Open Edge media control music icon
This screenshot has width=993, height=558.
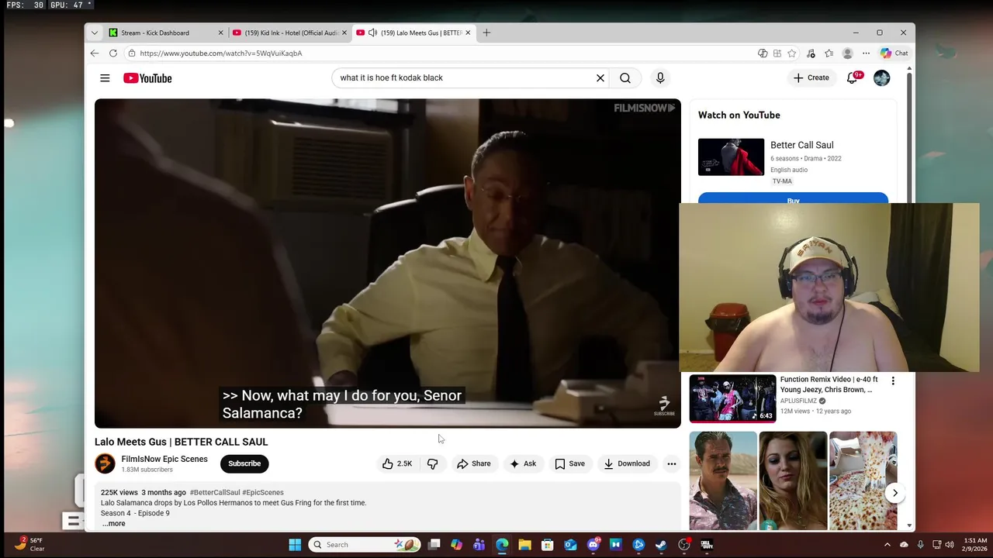coord(811,53)
